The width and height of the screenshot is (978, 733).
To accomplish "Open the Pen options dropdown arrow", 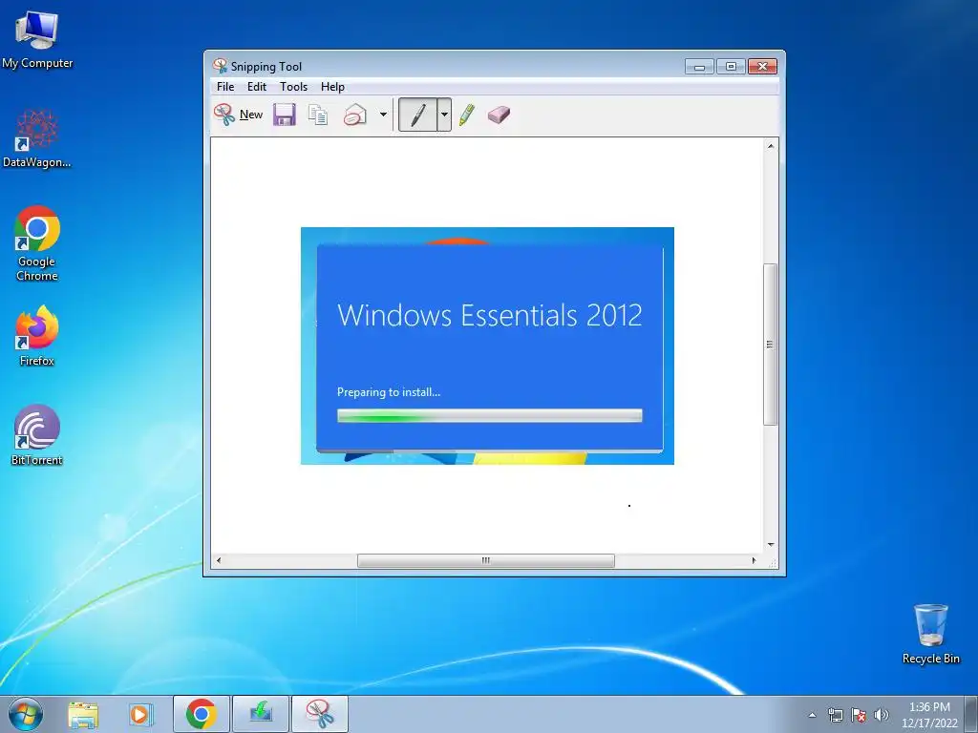I will pos(444,115).
